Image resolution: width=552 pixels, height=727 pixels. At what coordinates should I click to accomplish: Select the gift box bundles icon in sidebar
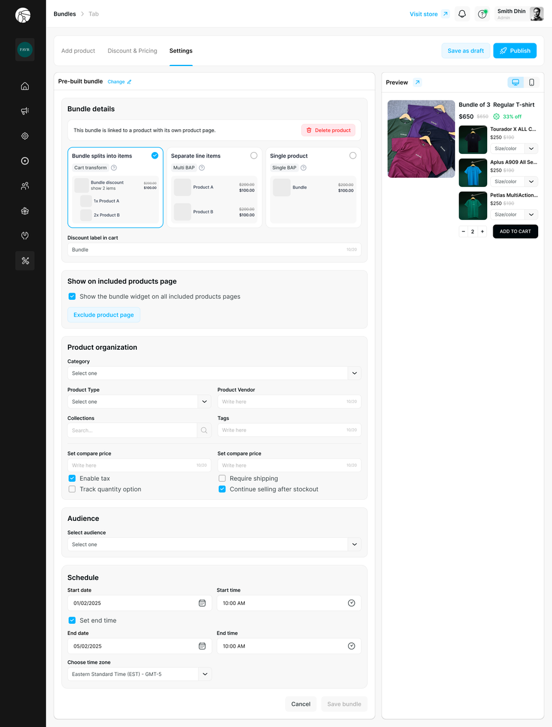point(25,211)
